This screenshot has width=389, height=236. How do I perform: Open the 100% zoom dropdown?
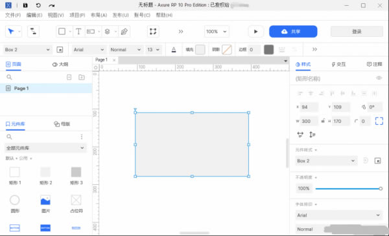pyautogui.click(x=217, y=32)
